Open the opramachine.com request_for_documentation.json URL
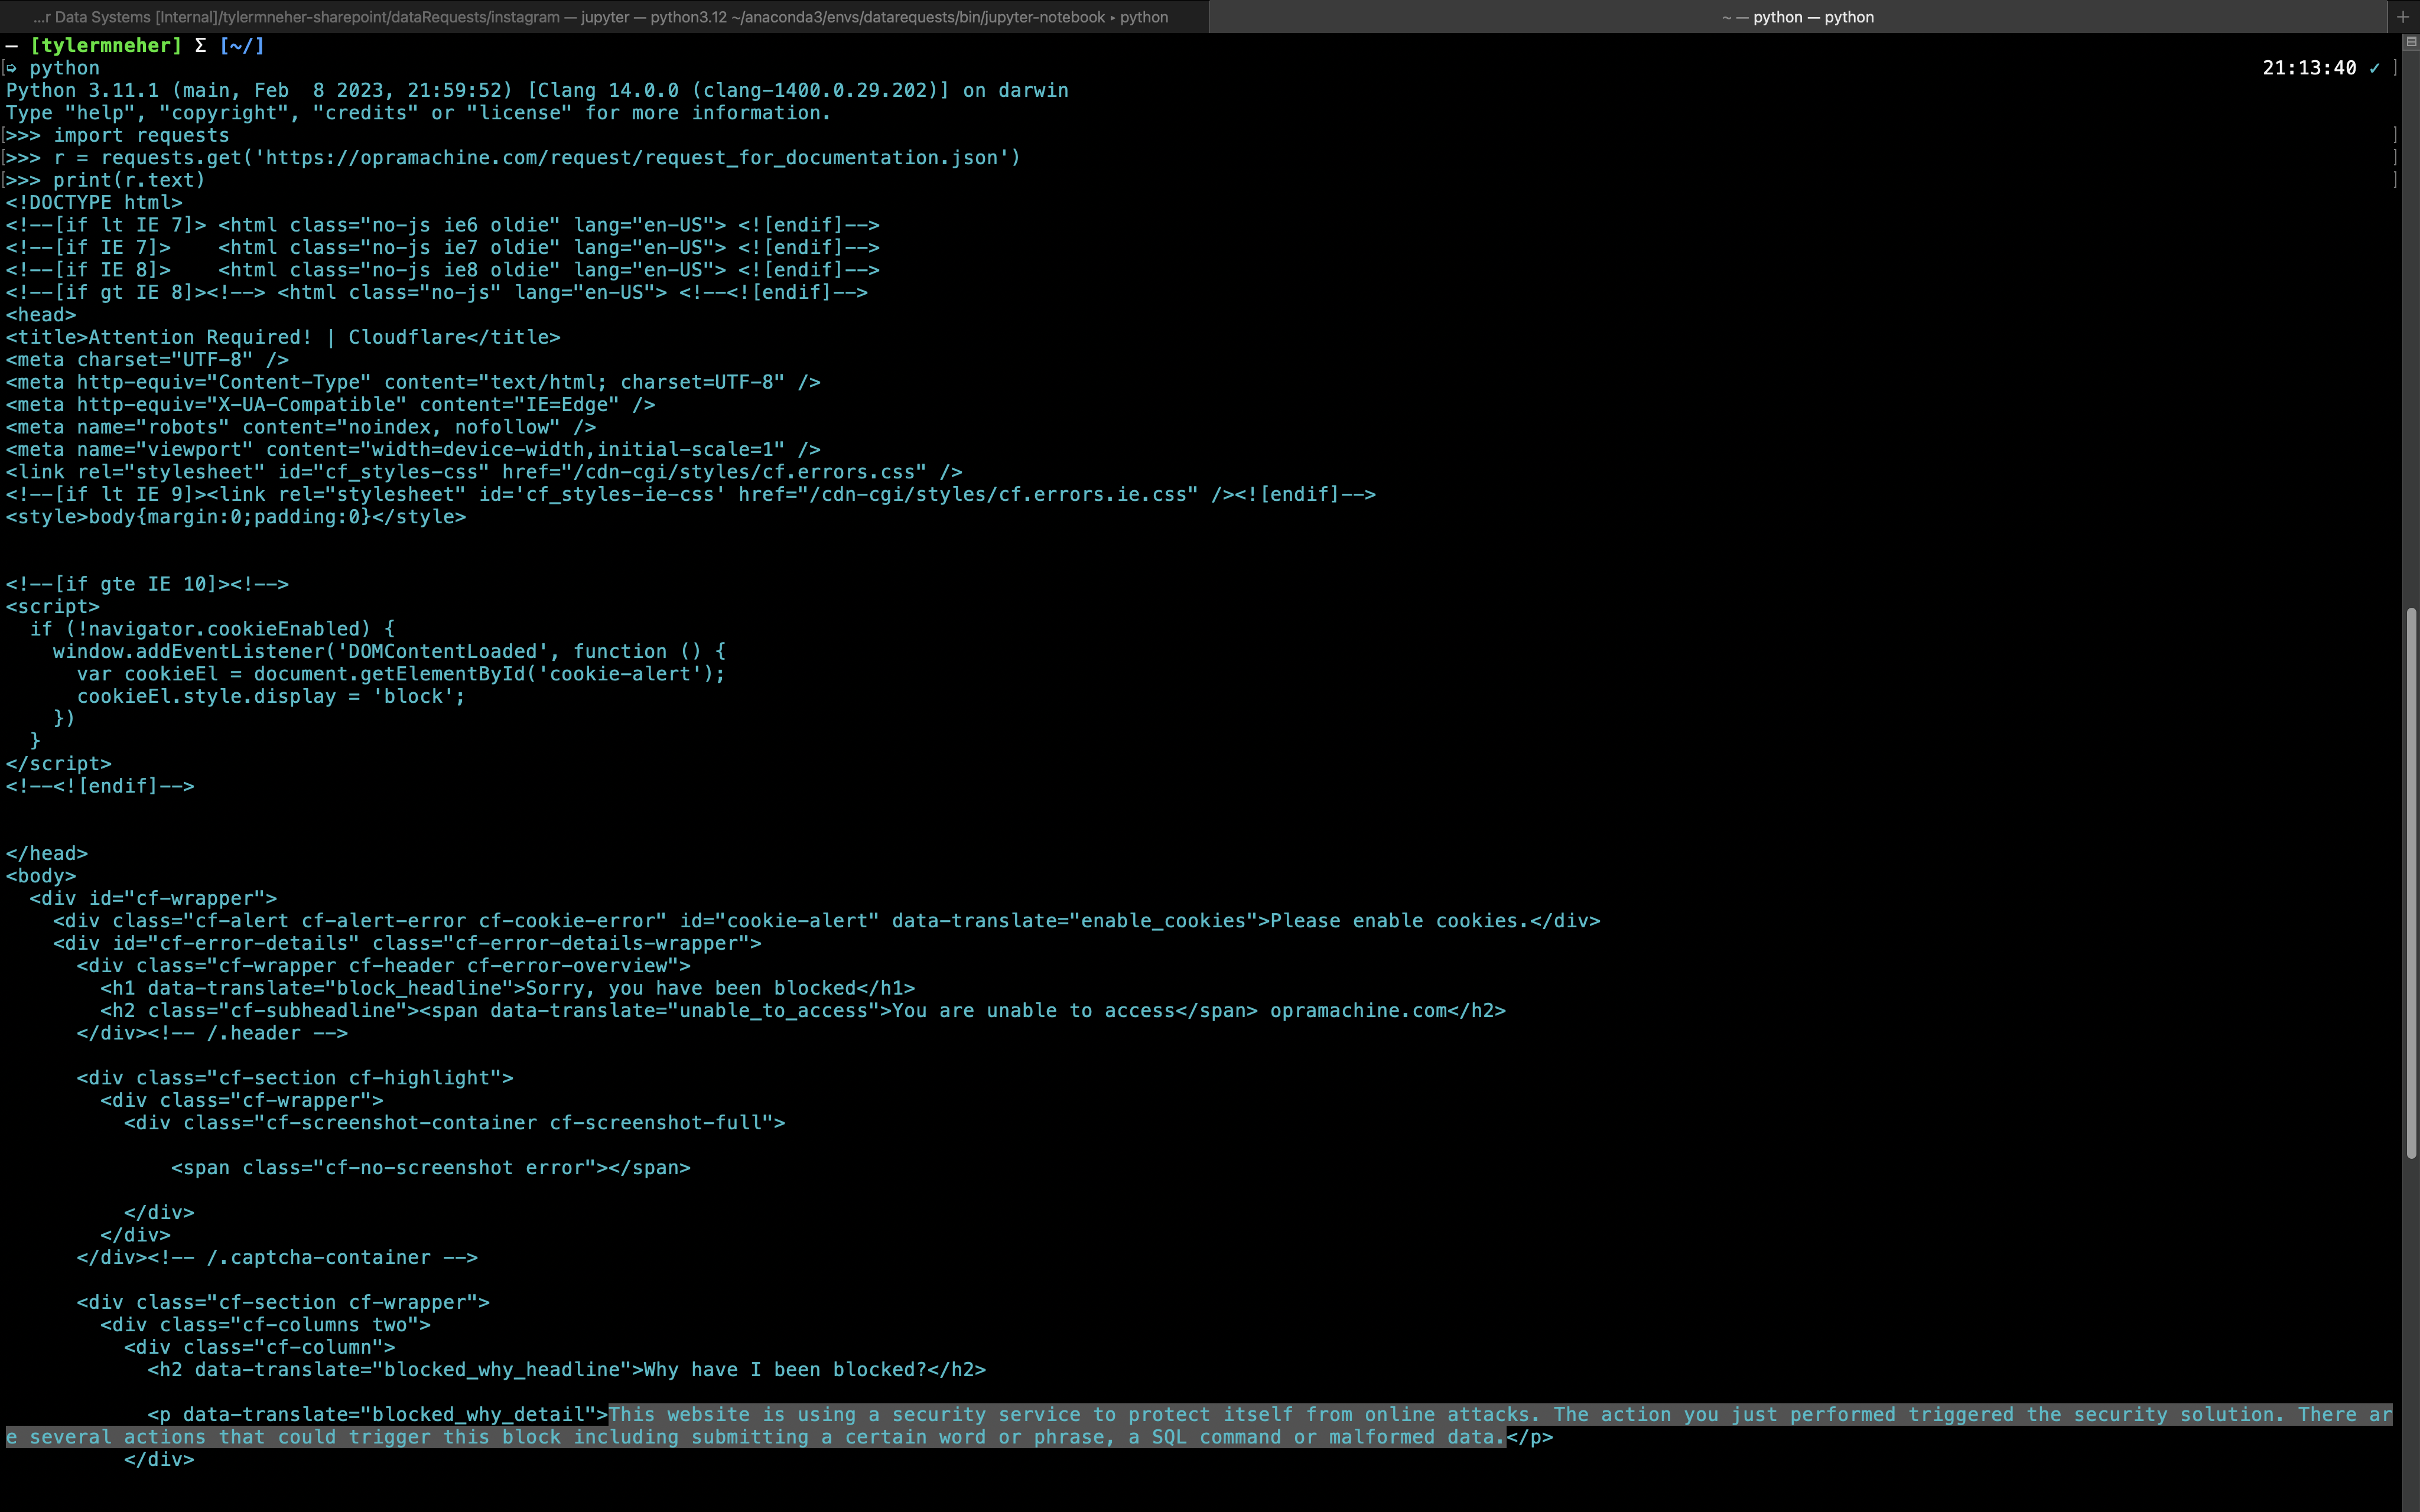Image resolution: width=2420 pixels, height=1512 pixels. [630, 157]
